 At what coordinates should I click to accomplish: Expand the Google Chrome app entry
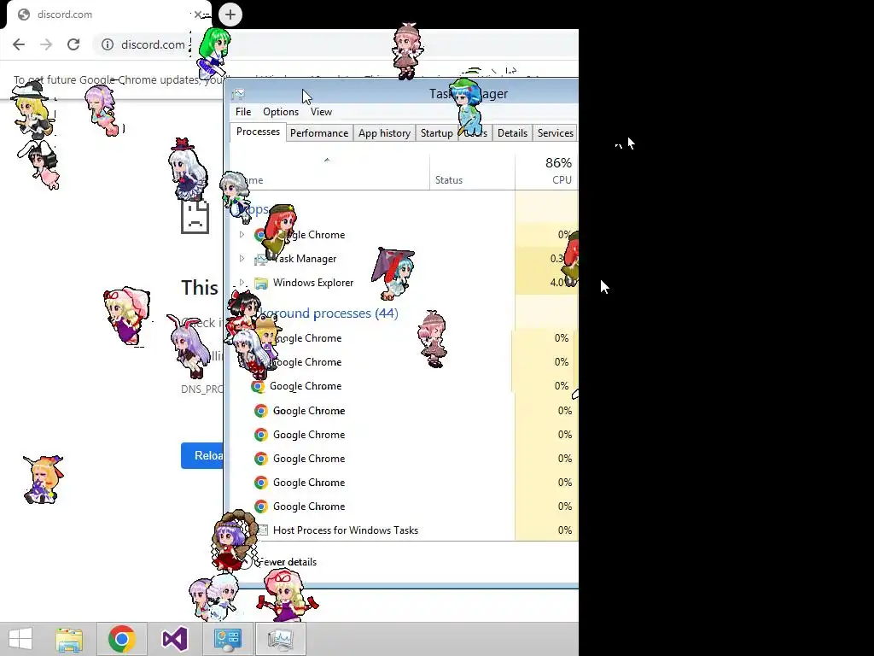click(x=242, y=235)
